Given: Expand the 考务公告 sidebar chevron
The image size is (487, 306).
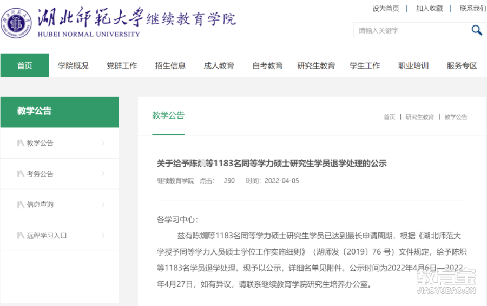Looking at the screenshot, I should (103, 174).
